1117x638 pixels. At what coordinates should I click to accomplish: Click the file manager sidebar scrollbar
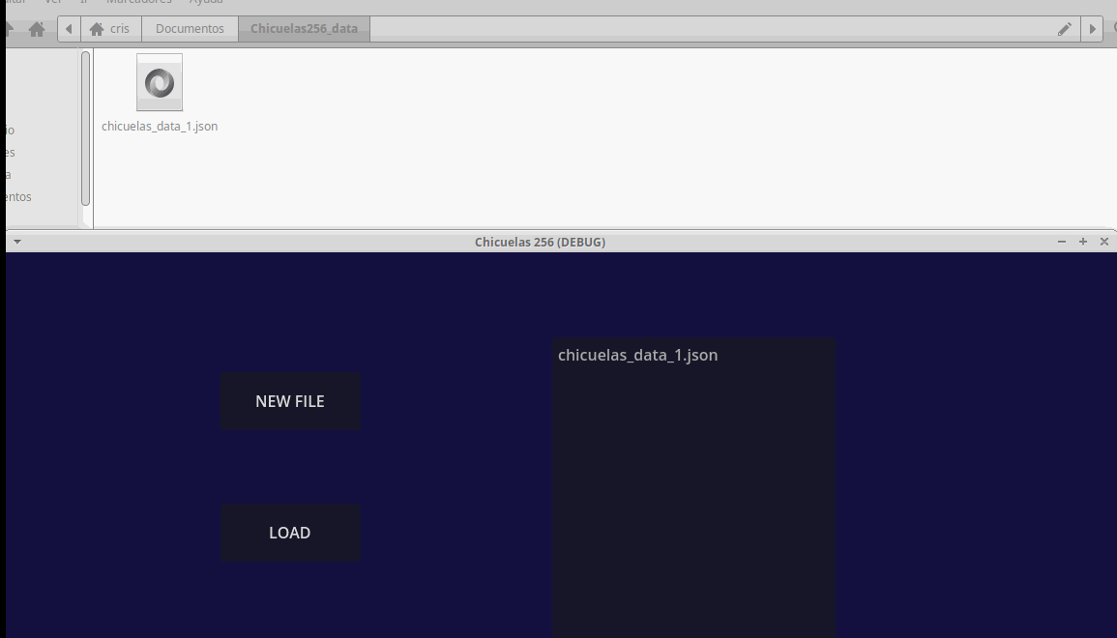point(85,129)
